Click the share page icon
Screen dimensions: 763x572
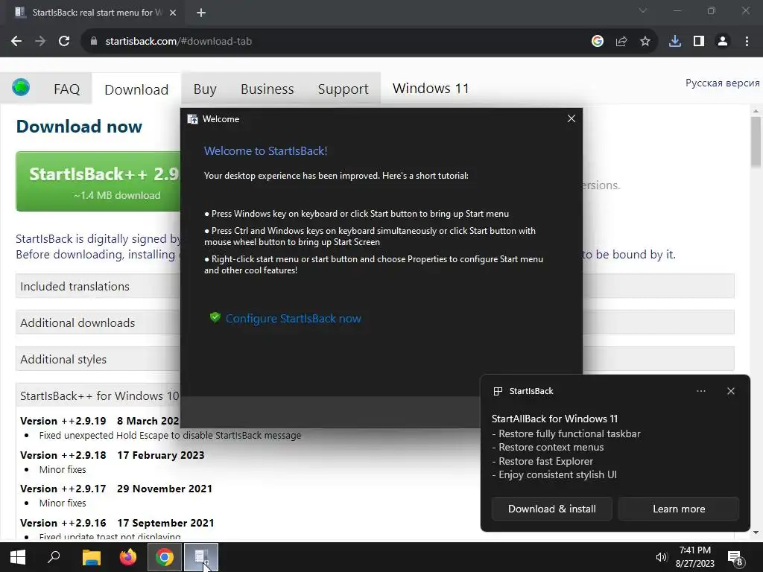621,42
